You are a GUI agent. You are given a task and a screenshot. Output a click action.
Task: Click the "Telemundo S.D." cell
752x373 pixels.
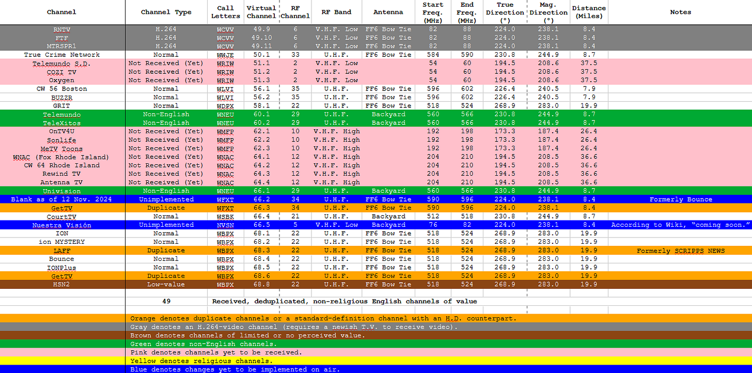pos(61,63)
